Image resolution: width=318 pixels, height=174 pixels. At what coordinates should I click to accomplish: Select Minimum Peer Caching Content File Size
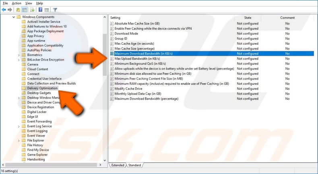point(149,79)
